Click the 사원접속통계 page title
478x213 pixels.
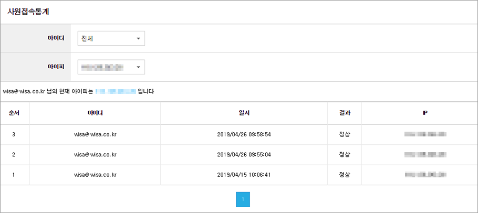tap(29, 12)
